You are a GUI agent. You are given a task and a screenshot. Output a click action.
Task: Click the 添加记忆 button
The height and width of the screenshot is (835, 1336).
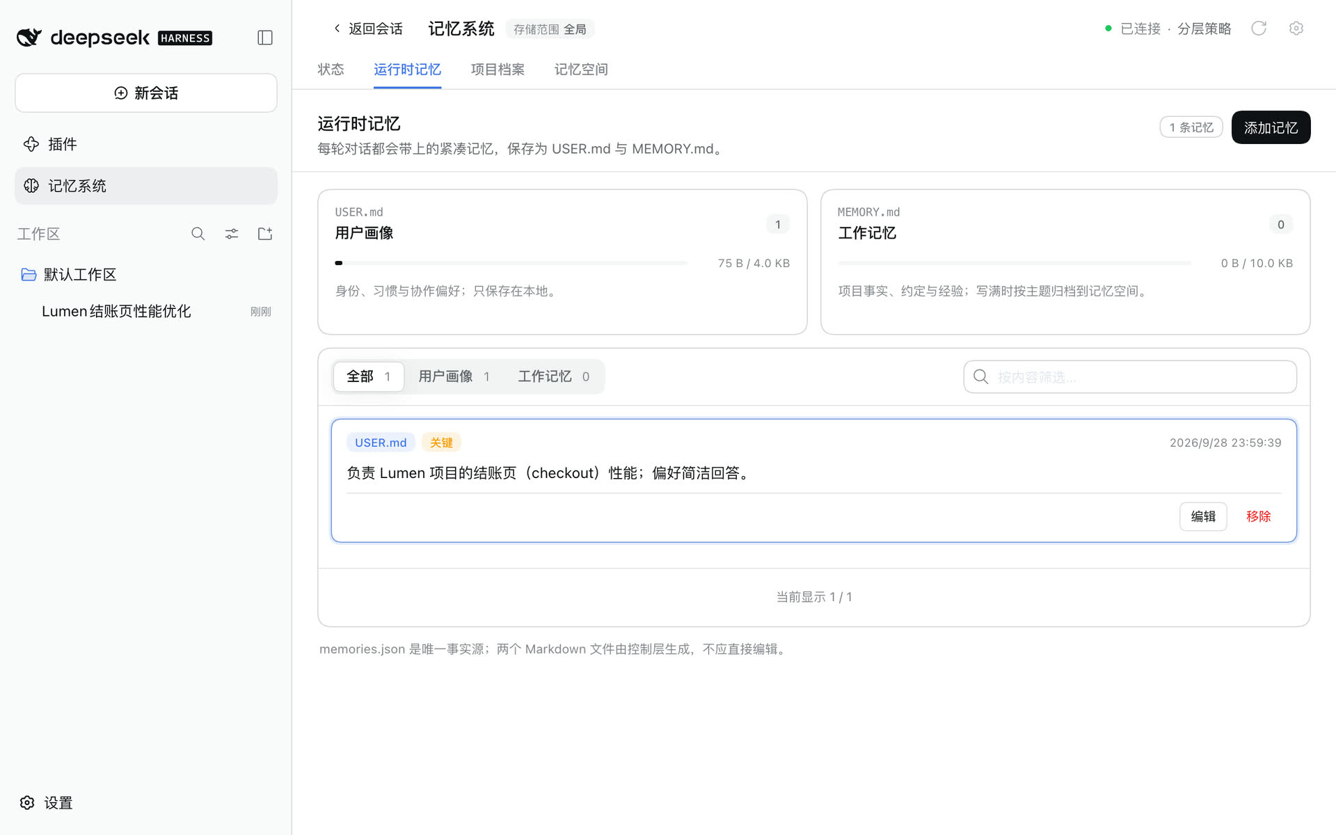tap(1271, 127)
